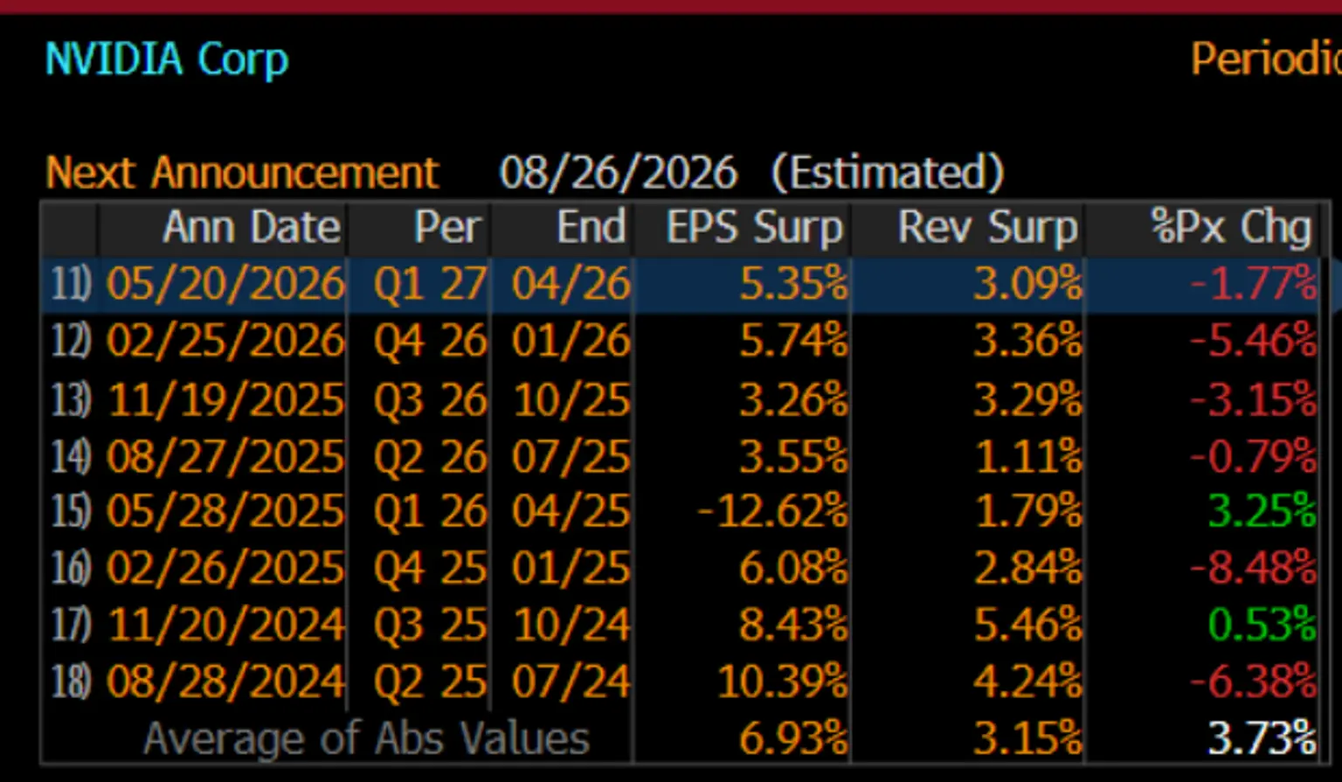Select the 05/20/2026 earnings row
Viewport: 1342px width, 782px height.
tap(681, 285)
